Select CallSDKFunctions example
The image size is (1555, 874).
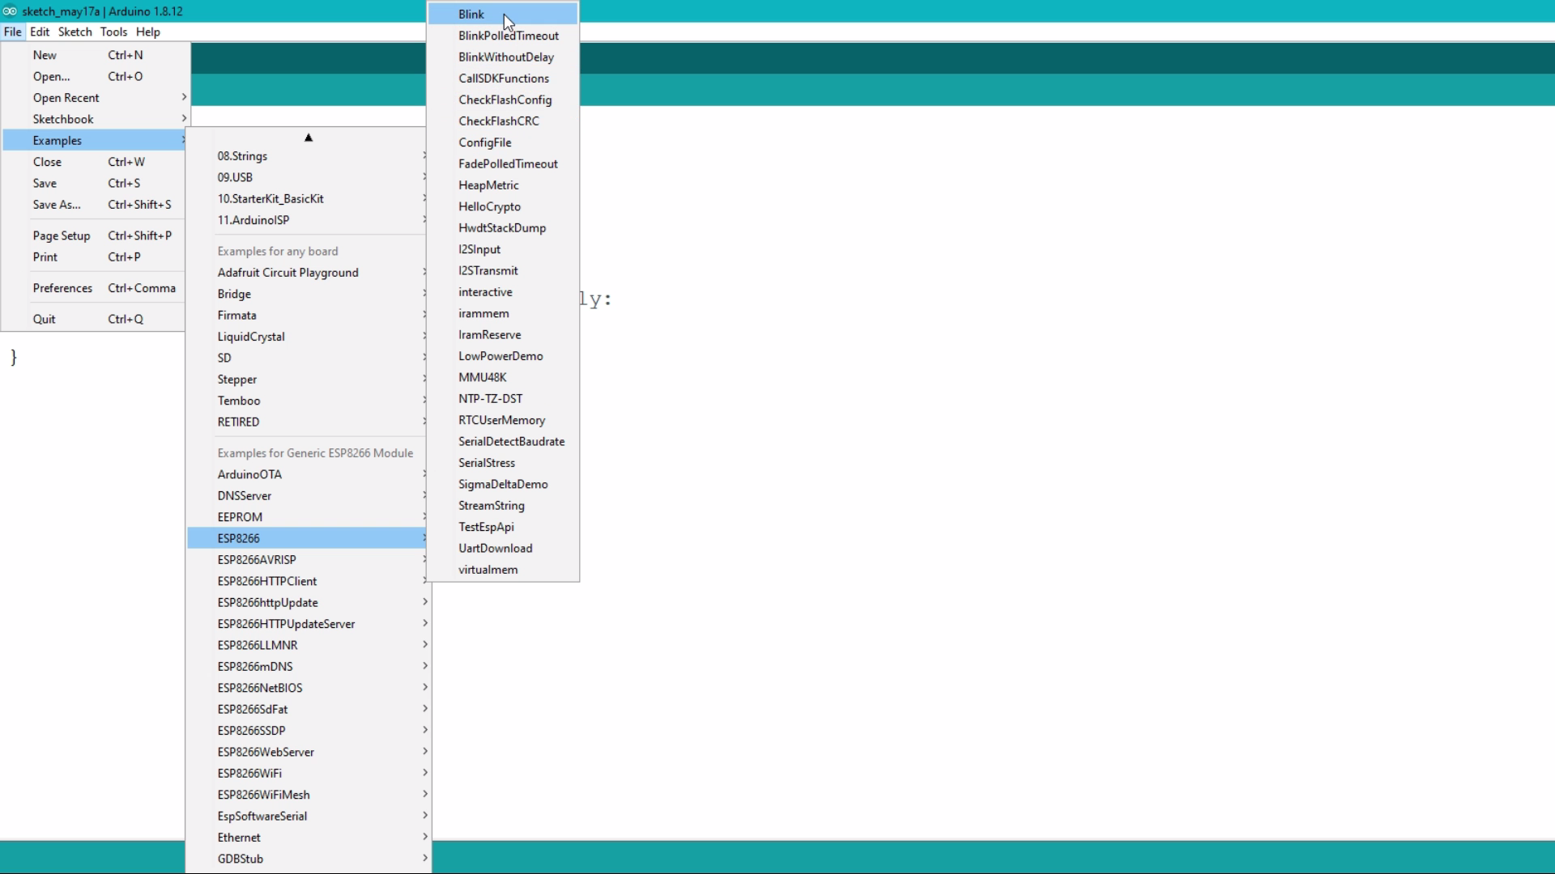[503, 78]
